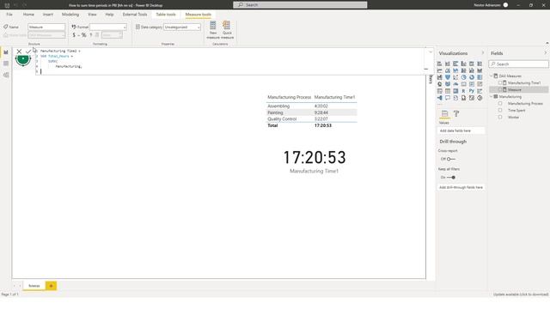The image size is (550, 309).
Task: Select the Python visual icon
Action: pos(472,91)
